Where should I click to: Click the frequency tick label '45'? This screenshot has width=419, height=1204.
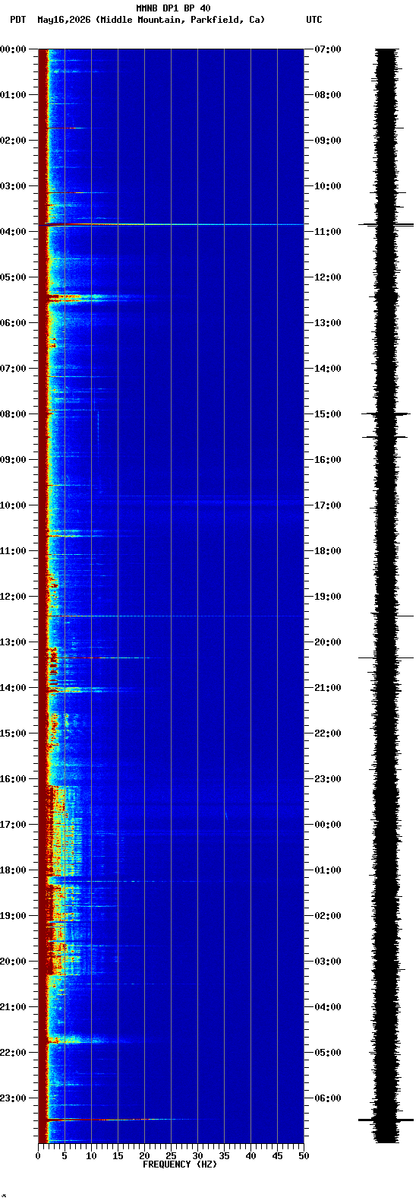[277, 1156]
